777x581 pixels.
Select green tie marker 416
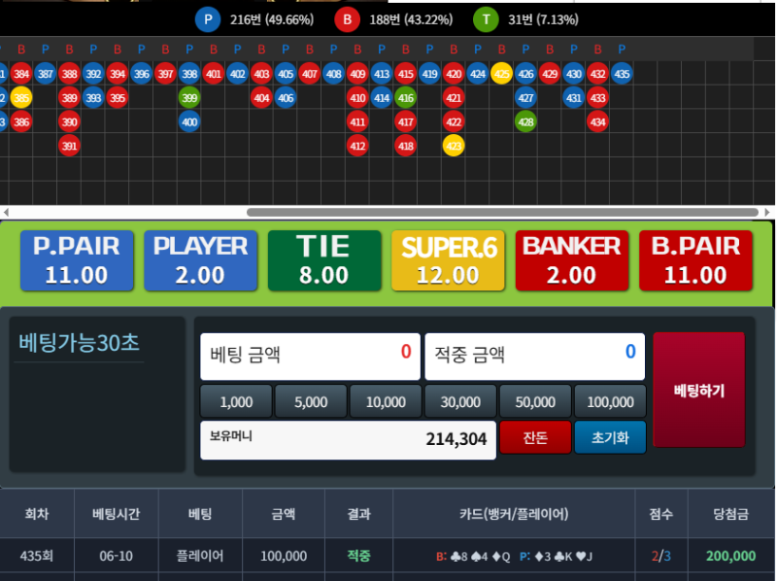(x=406, y=98)
